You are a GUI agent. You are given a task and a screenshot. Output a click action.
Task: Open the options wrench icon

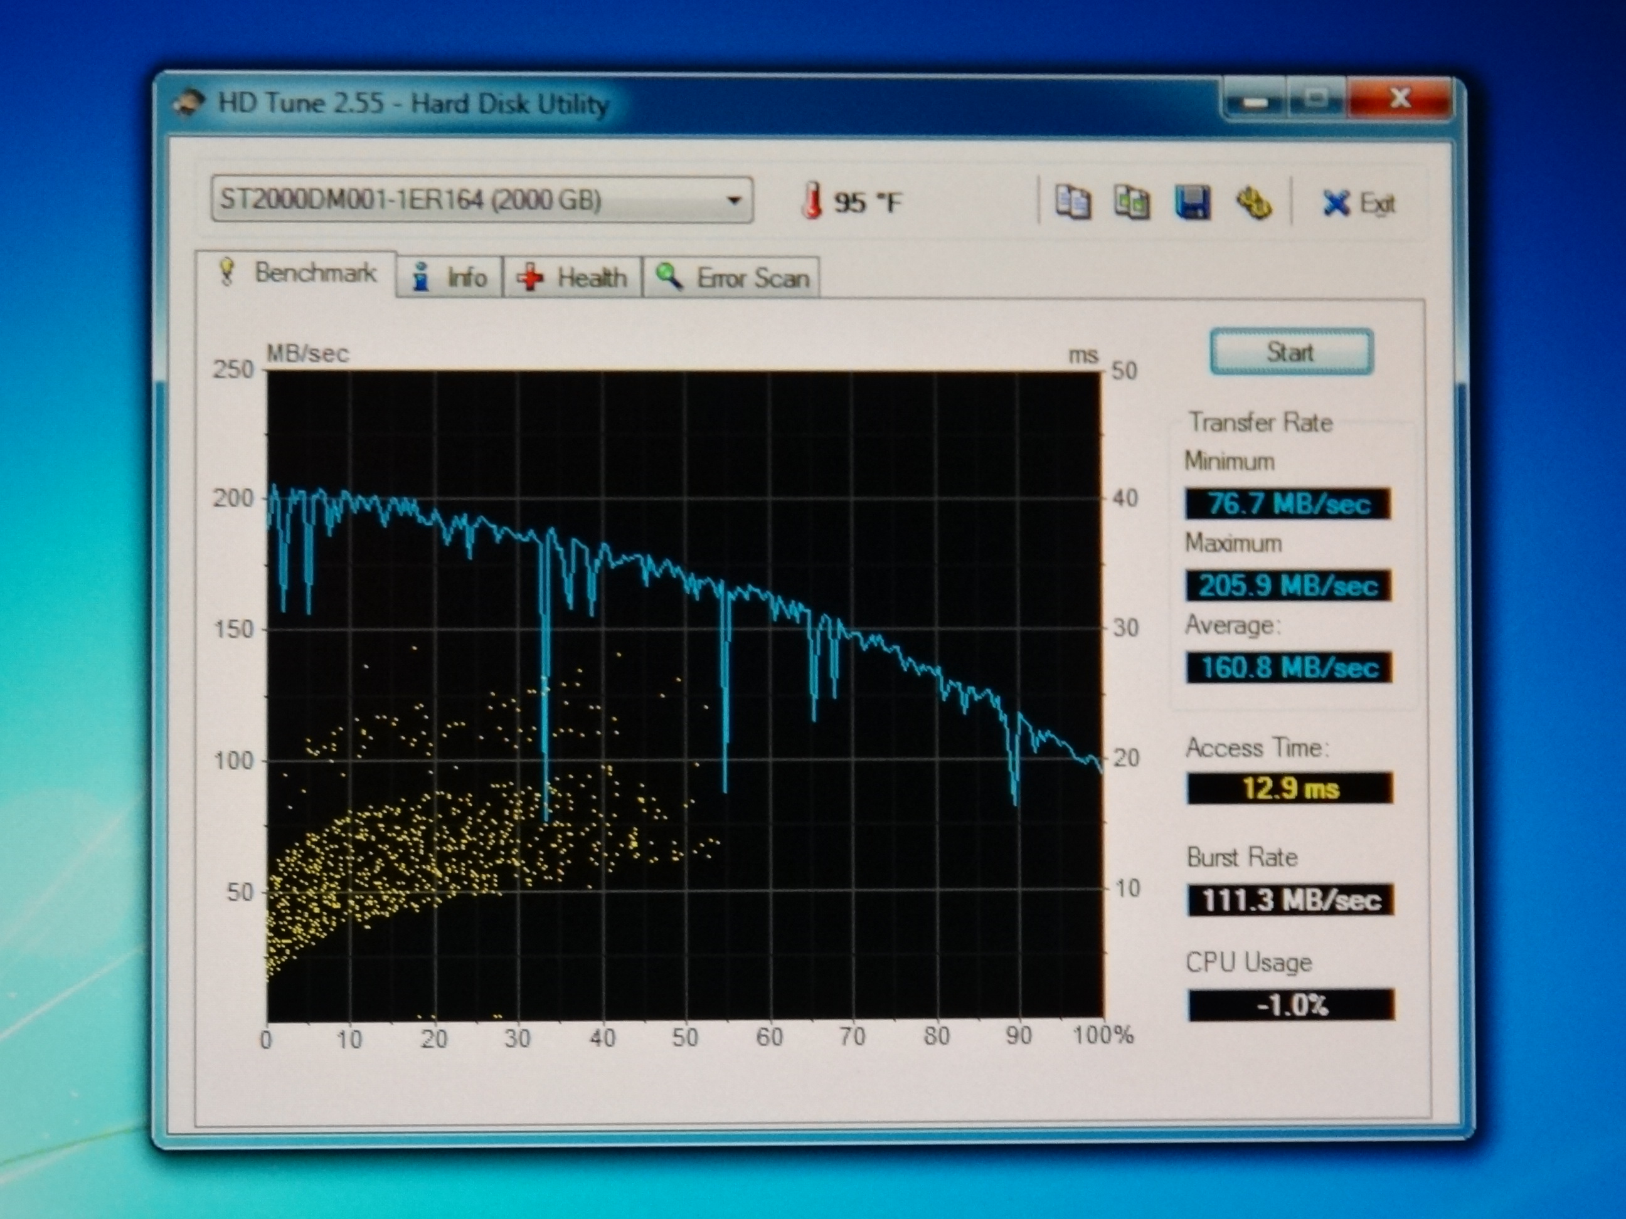[x=1253, y=203]
